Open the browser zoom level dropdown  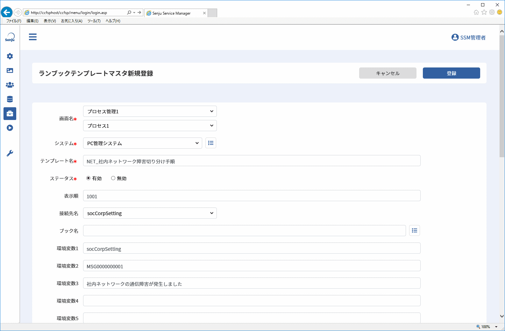click(x=496, y=327)
